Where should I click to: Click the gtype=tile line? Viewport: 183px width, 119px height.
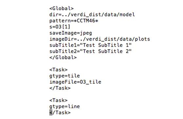(x=65, y=76)
